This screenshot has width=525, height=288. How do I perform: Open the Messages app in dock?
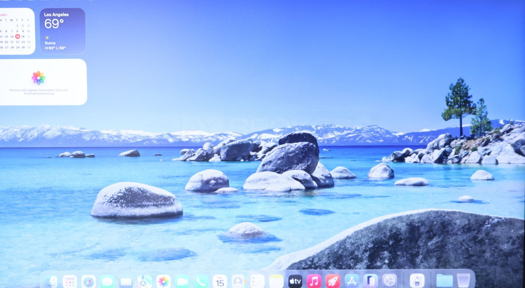coord(107,281)
